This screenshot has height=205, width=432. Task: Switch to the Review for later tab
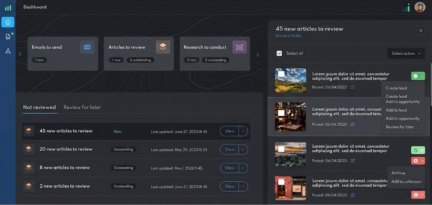[82, 107]
